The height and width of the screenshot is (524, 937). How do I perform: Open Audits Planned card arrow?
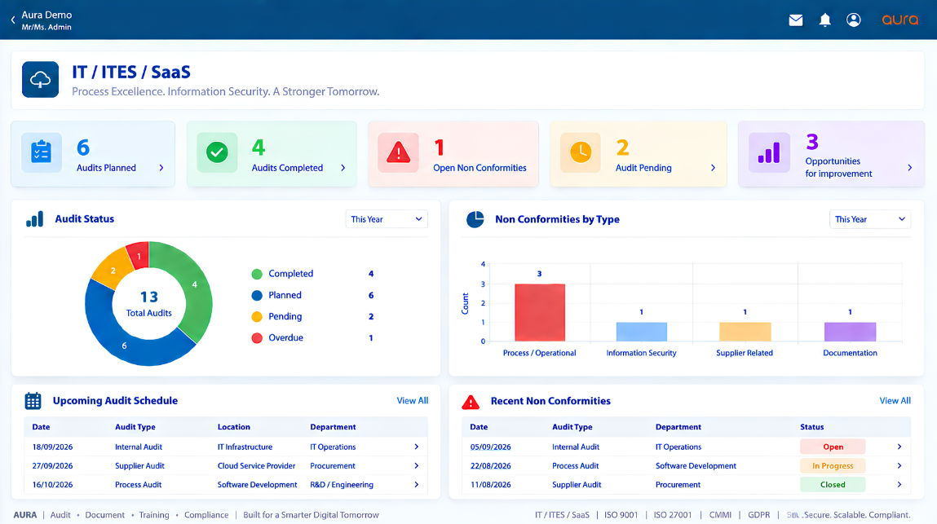[x=161, y=168]
